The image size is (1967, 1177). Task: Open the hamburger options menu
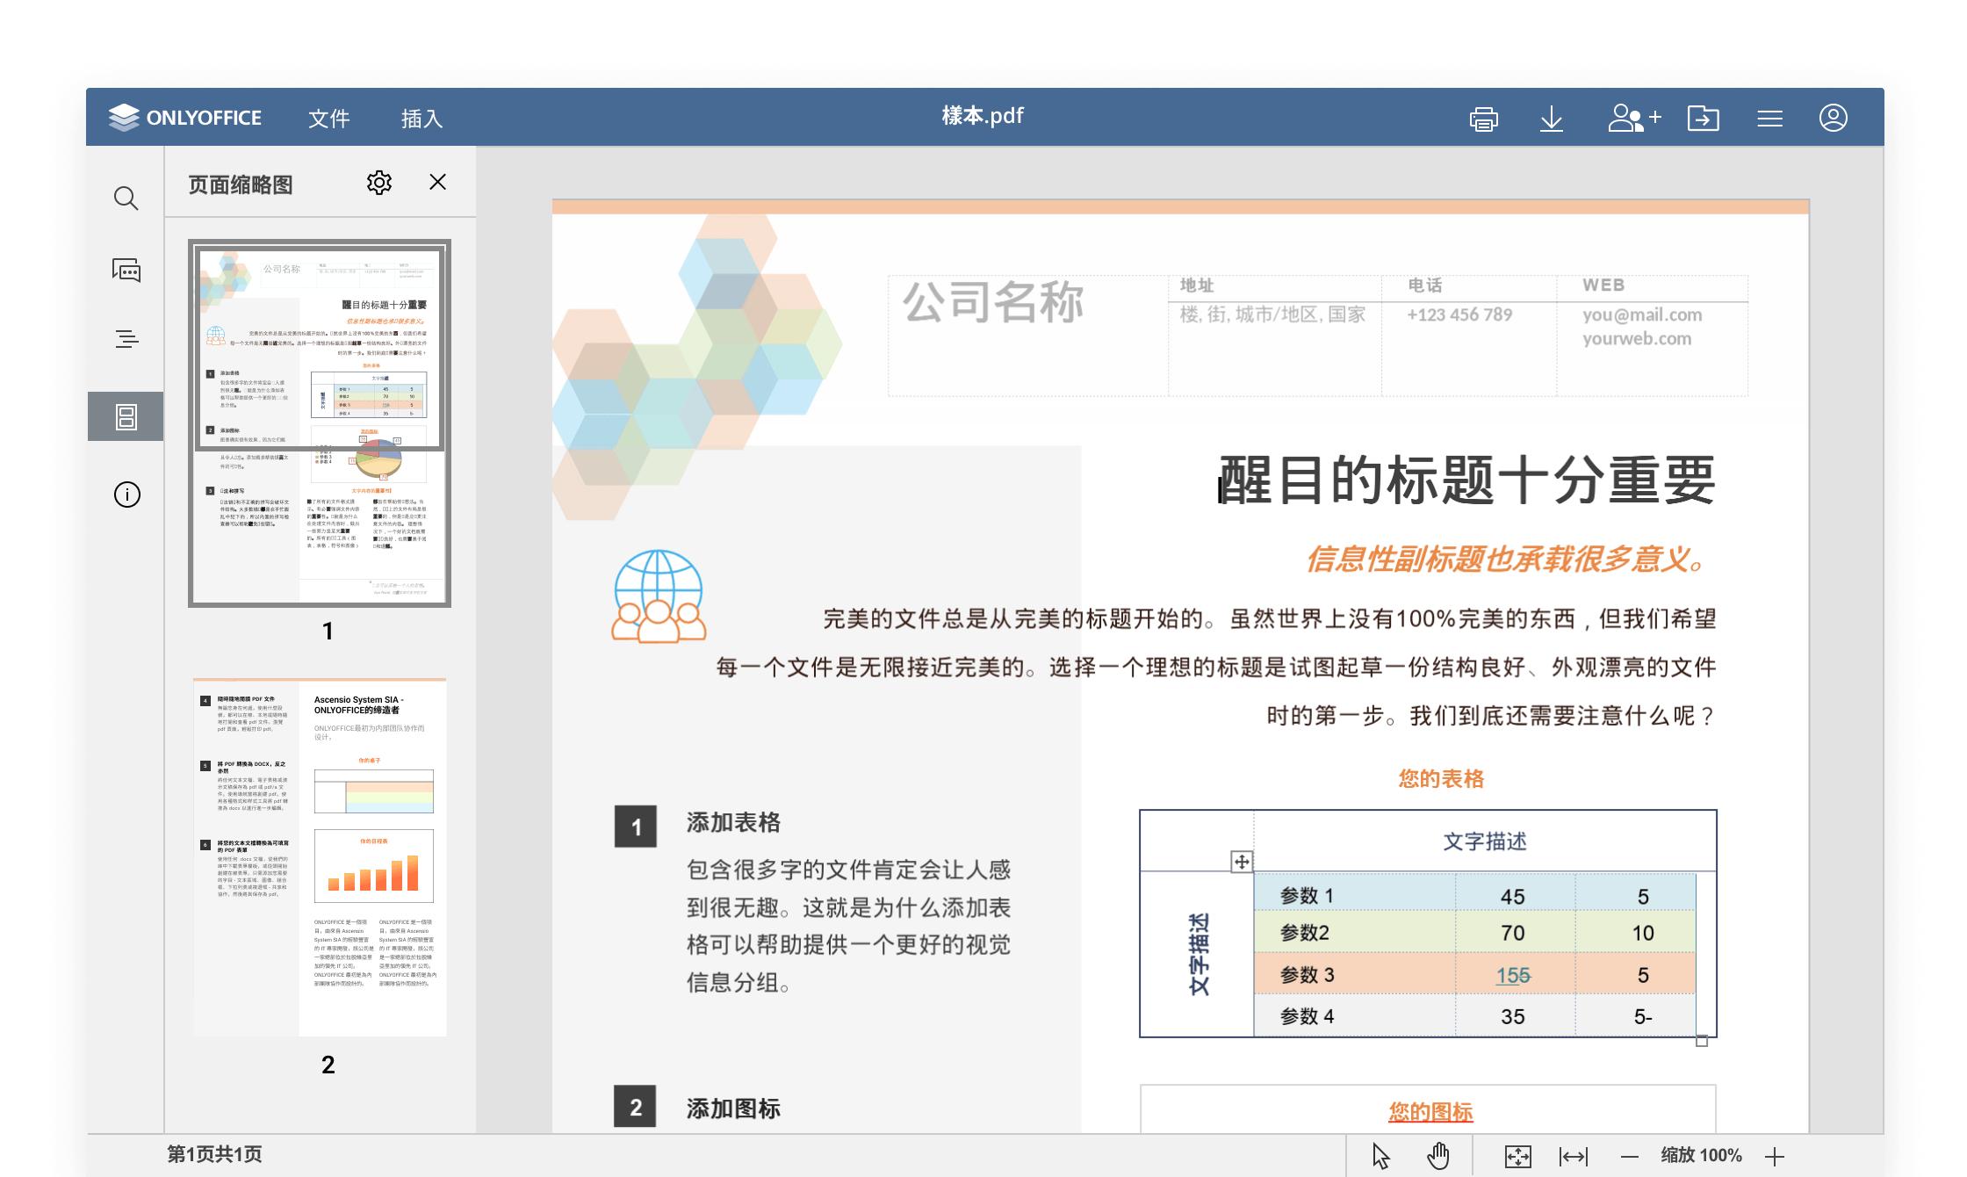(1770, 117)
